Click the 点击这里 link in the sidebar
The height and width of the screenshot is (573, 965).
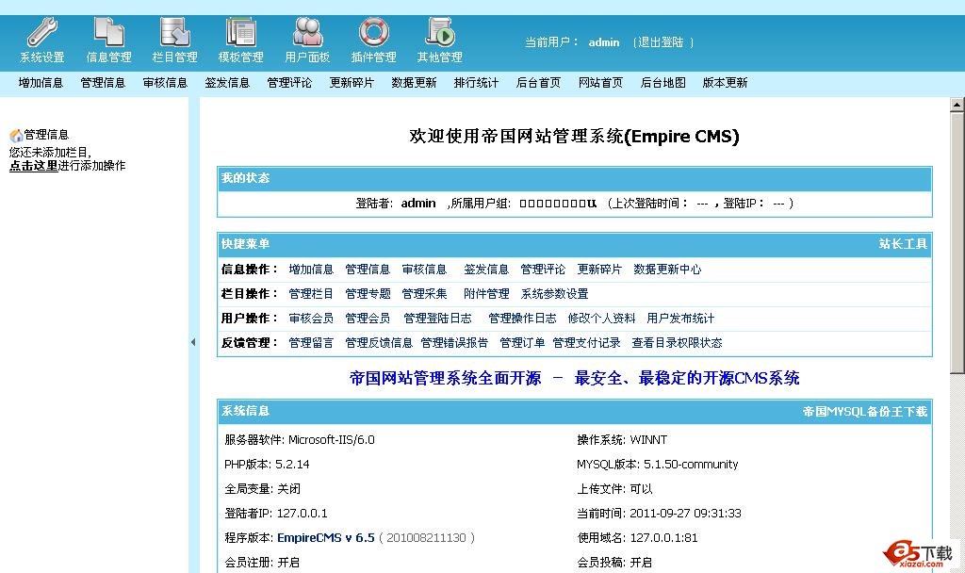click(x=33, y=166)
